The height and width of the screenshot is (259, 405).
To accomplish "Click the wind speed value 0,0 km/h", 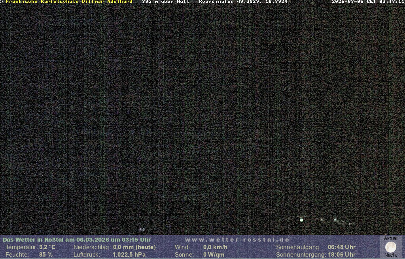I will pyautogui.click(x=215, y=247).
